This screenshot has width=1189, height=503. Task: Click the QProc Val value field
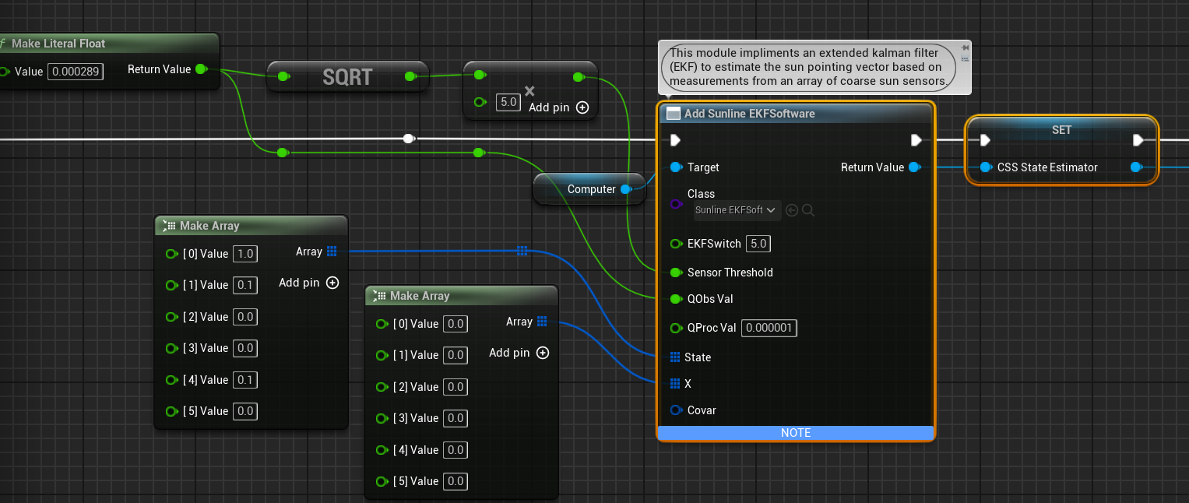click(769, 328)
